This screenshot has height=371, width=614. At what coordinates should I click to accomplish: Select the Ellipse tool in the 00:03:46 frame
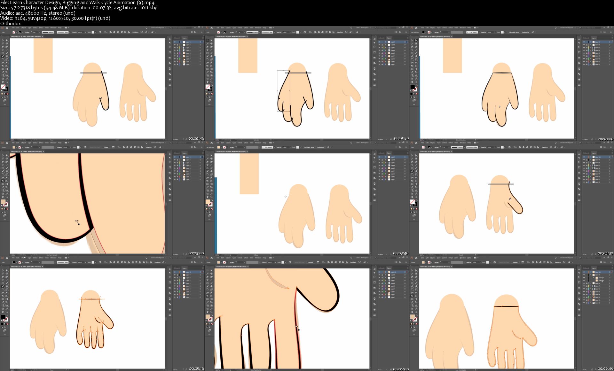(207, 168)
